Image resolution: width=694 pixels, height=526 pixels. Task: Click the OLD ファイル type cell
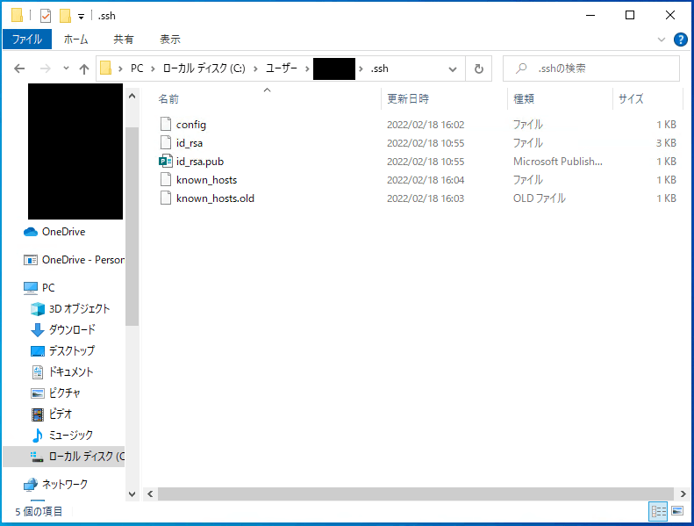(539, 198)
